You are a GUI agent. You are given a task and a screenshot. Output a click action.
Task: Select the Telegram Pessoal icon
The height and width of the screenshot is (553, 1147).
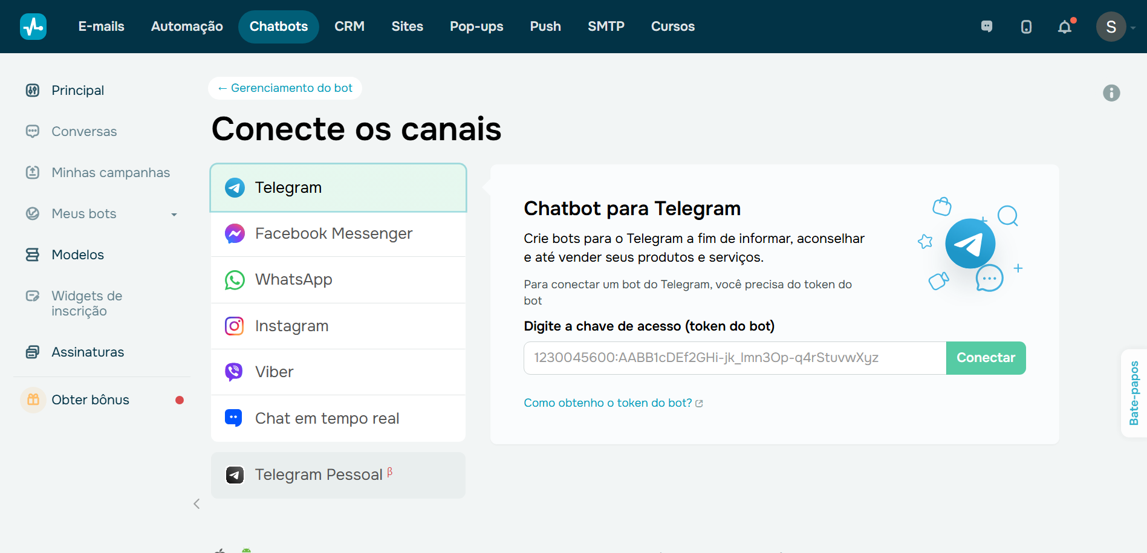tap(234, 475)
